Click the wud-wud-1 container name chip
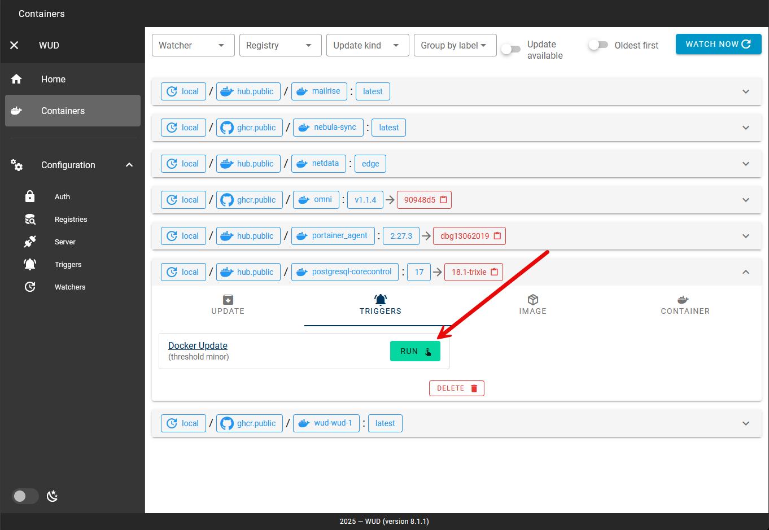 326,423
